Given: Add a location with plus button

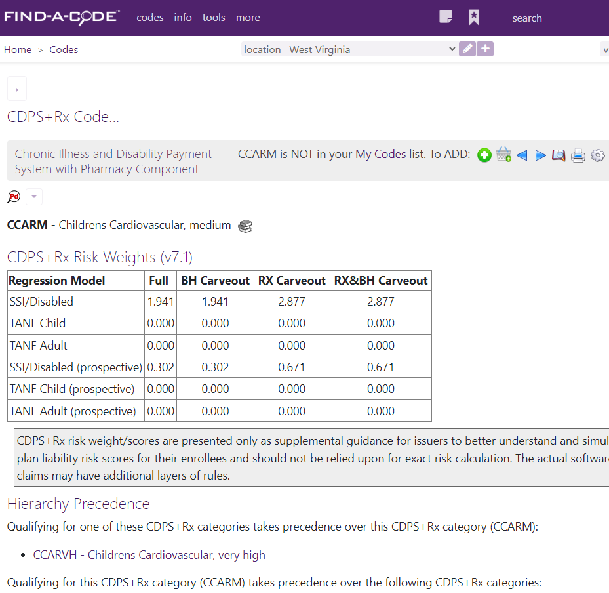Looking at the screenshot, I should point(485,49).
